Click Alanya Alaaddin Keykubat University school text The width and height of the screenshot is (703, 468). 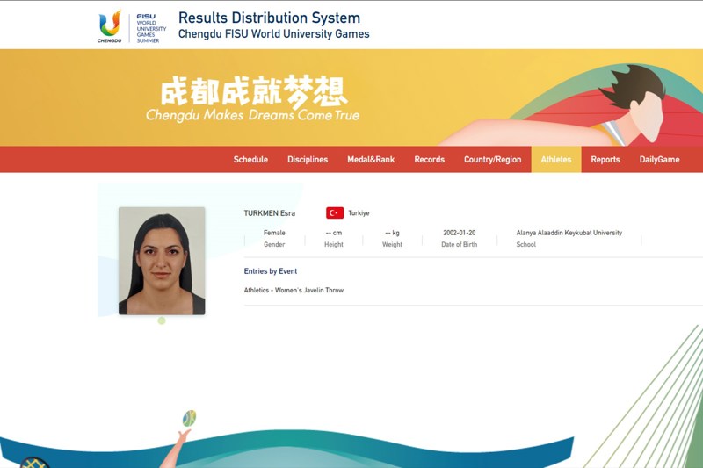pos(569,233)
